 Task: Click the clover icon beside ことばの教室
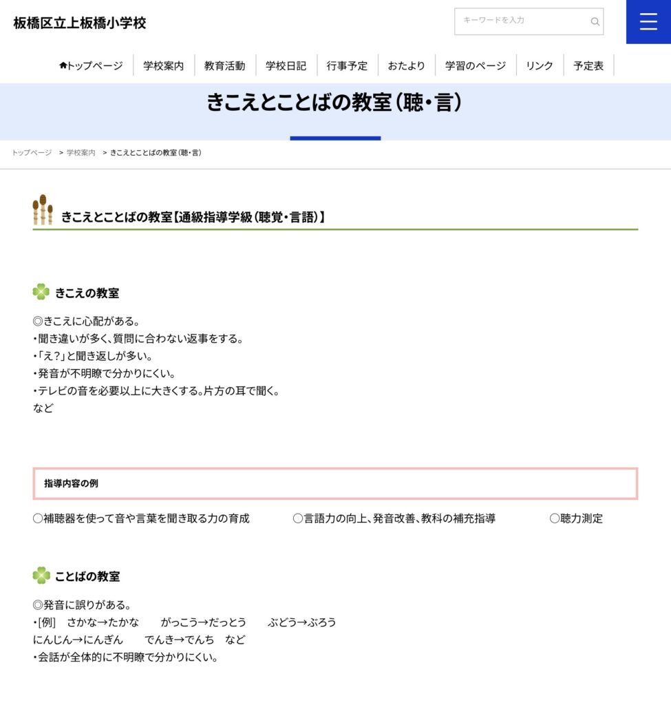click(41, 576)
